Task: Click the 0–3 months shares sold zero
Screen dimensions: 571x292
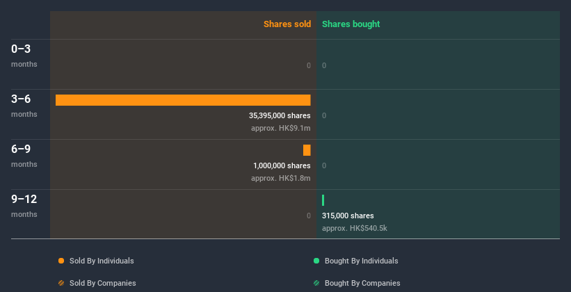Action: (308, 65)
